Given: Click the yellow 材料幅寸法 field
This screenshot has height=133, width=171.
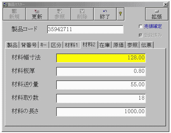Looking at the screenshot, I should pyautogui.click(x=101, y=58).
